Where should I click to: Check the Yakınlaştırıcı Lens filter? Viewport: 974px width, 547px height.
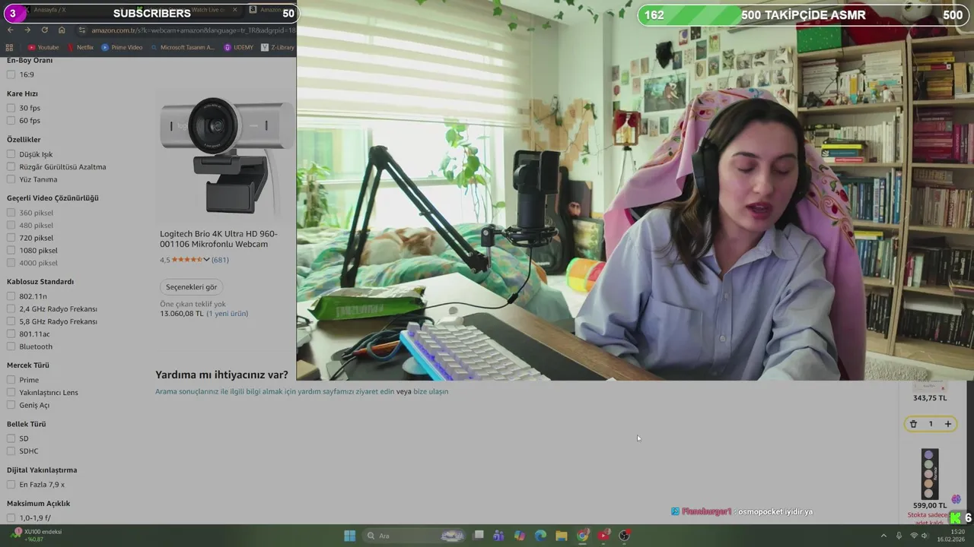(x=11, y=392)
